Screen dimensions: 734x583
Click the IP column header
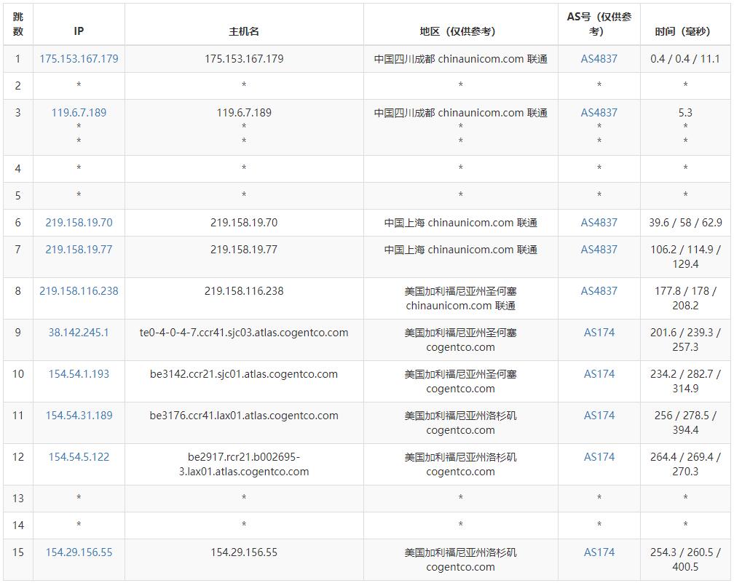tap(78, 31)
